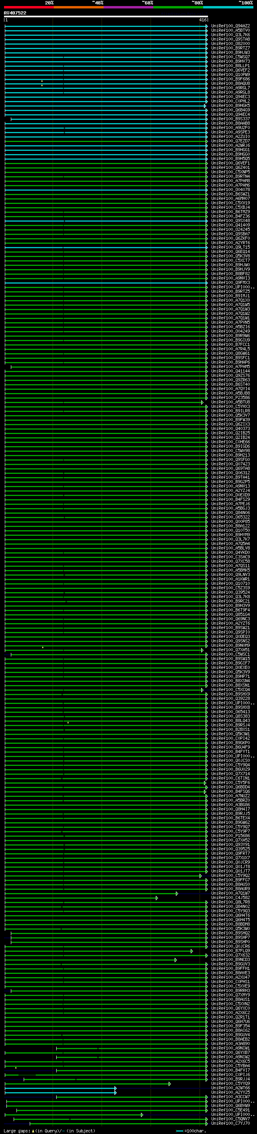
Task: Select the UniRef100_A3CCW7 label
Action: [230, 1097]
